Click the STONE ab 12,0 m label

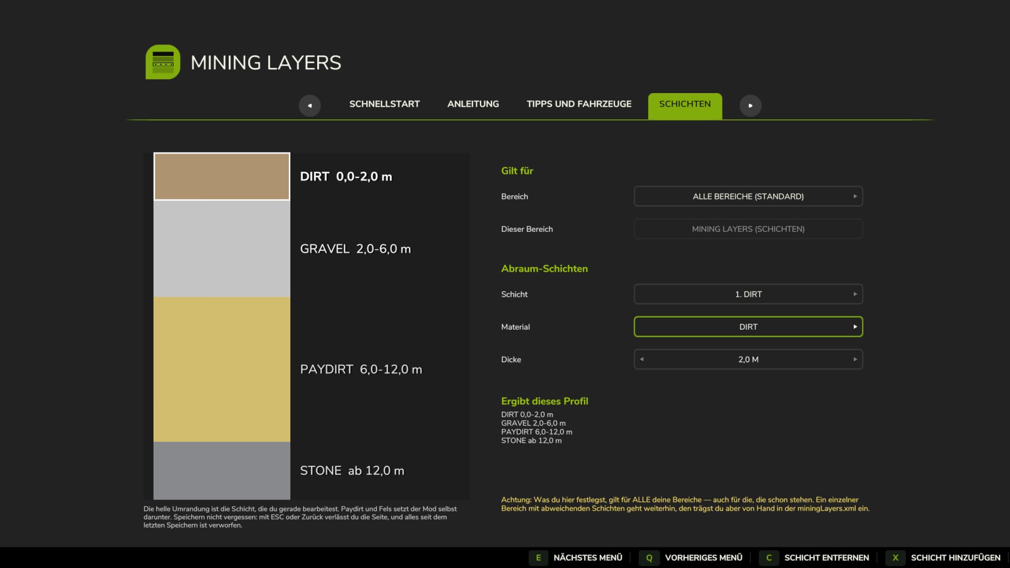pos(352,471)
